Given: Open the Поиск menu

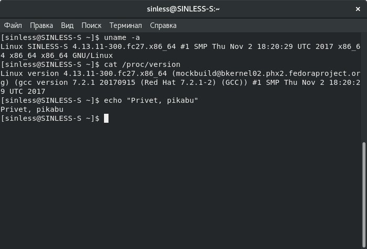Looking at the screenshot, I should (x=92, y=25).
